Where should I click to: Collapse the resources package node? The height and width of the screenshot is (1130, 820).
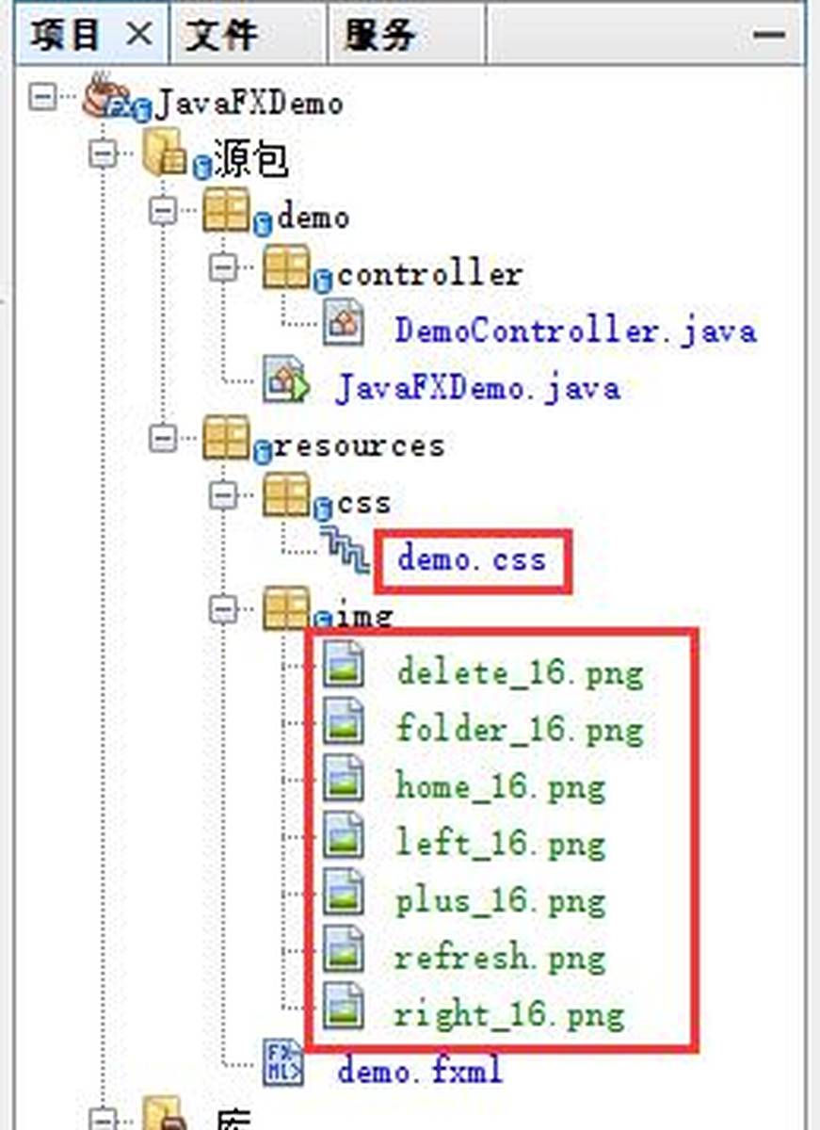(163, 438)
